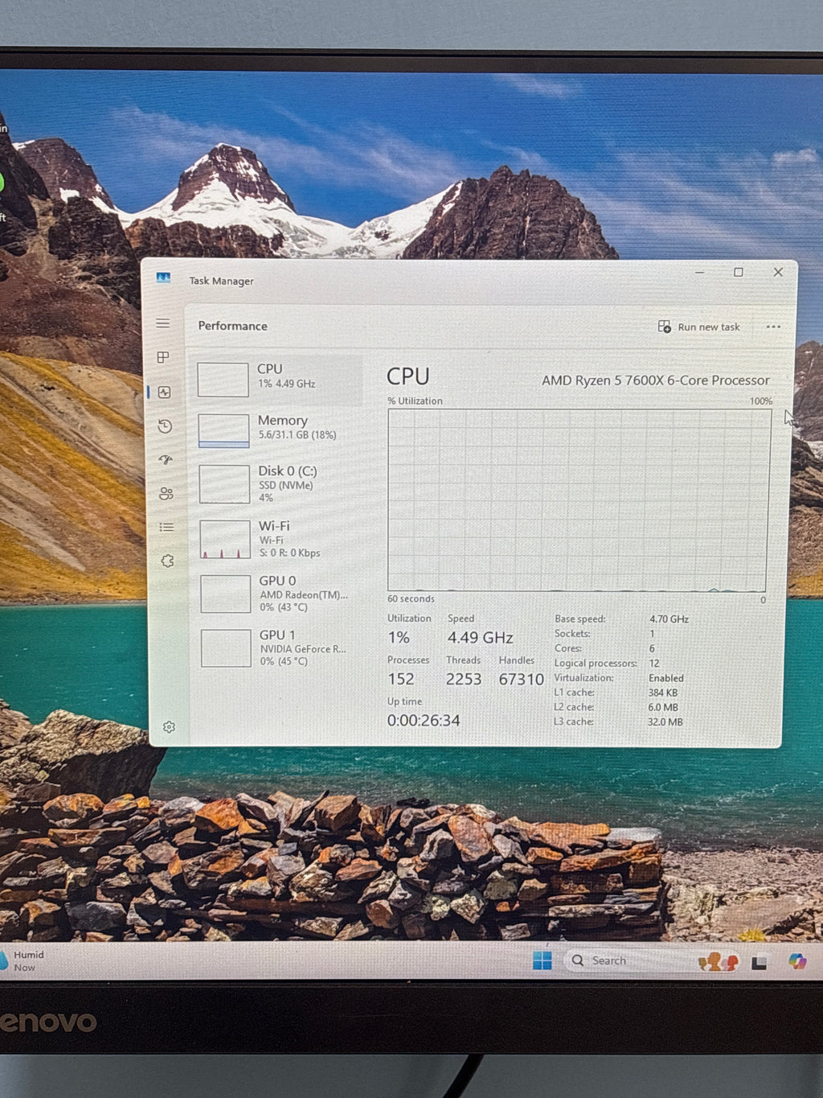Select the Memory performance entry

click(279, 430)
